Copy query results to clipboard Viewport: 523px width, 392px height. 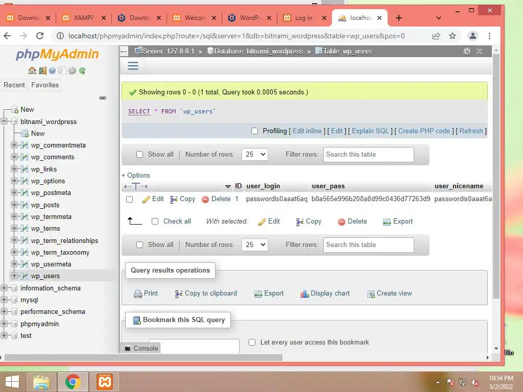click(206, 293)
